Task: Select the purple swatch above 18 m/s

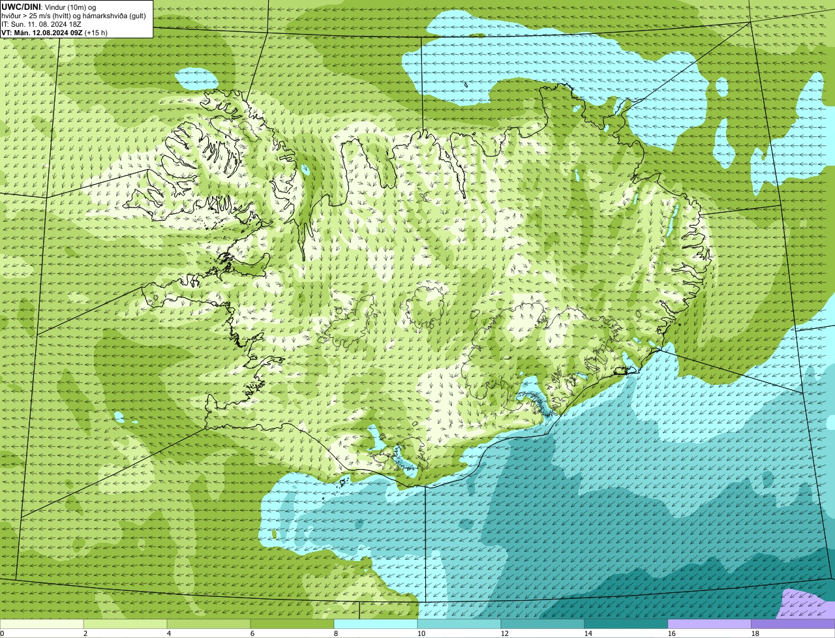Action: (x=793, y=624)
